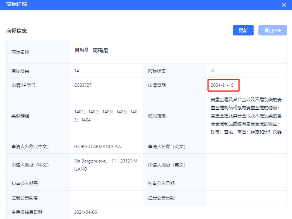Click the 注册公告日期 label

(161, 198)
